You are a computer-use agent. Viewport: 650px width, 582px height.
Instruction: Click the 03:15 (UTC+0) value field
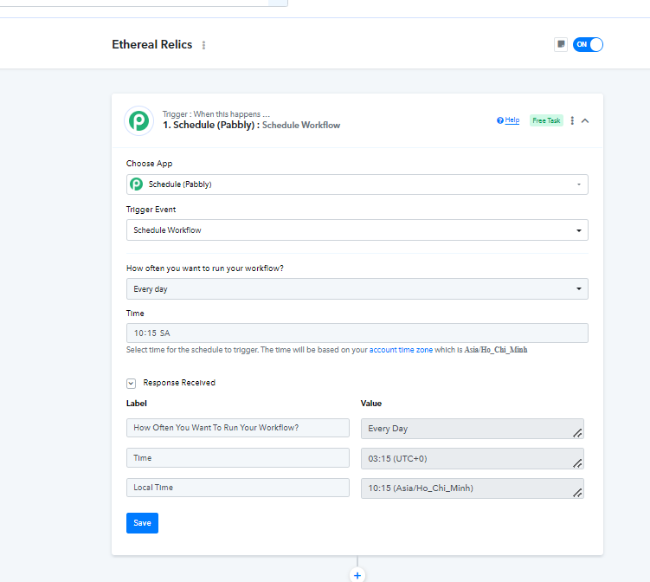(473, 458)
